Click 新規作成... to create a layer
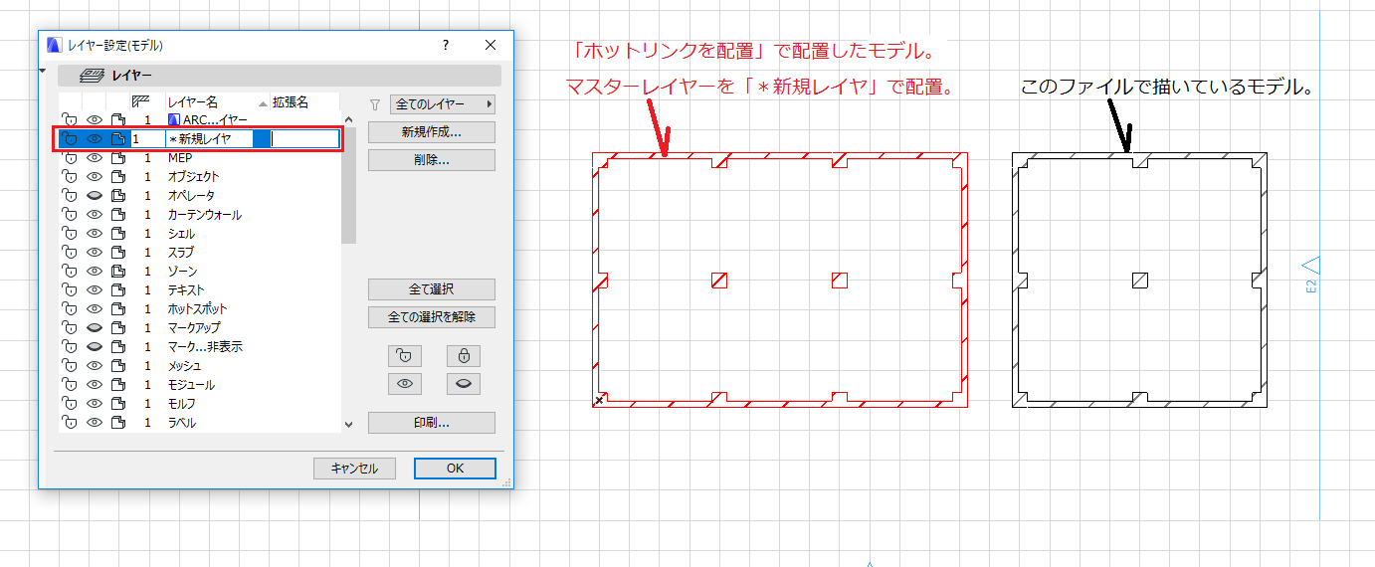 [432, 132]
